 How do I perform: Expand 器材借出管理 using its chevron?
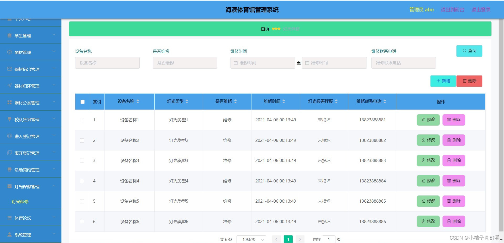(x=54, y=68)
